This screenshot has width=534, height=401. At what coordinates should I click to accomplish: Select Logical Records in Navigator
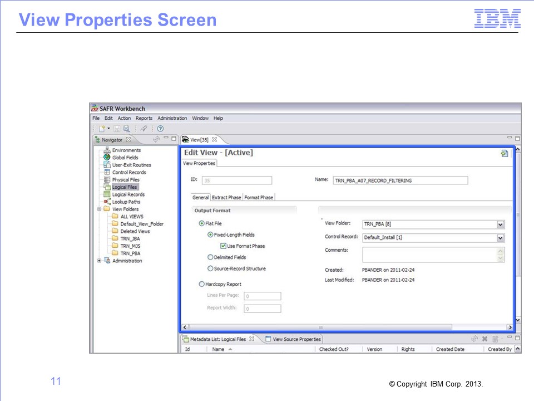(x=128, y=195)
